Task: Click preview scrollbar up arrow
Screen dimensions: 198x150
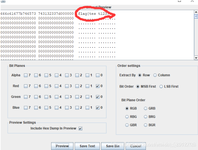Action: (196, 12)
